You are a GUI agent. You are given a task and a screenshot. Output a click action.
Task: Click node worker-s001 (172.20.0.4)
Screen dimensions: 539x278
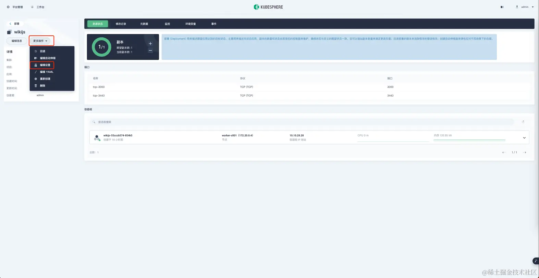pyautogui.click(x=237, y=135)
